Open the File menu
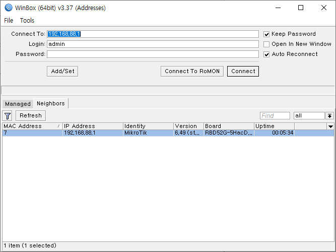The width and height of the screenshot is (336, 252). coord(9,20)
